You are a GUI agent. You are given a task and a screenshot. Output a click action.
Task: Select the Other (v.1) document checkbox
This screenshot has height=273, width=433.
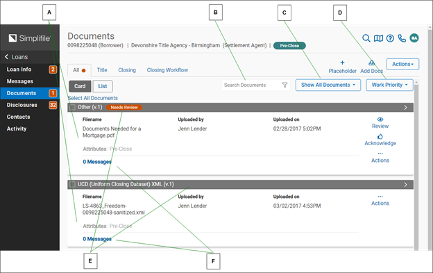[x=72, y=107]
